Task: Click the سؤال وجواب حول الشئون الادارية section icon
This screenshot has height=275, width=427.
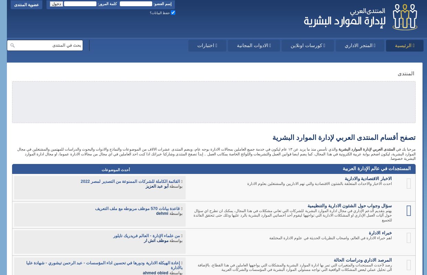Action: 409,211
